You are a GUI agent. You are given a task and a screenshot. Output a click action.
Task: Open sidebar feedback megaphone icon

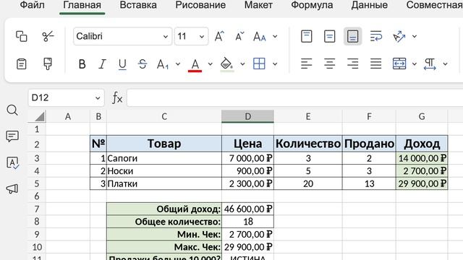click(12, 188)
